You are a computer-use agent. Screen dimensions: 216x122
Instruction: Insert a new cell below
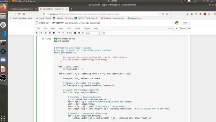41,33
